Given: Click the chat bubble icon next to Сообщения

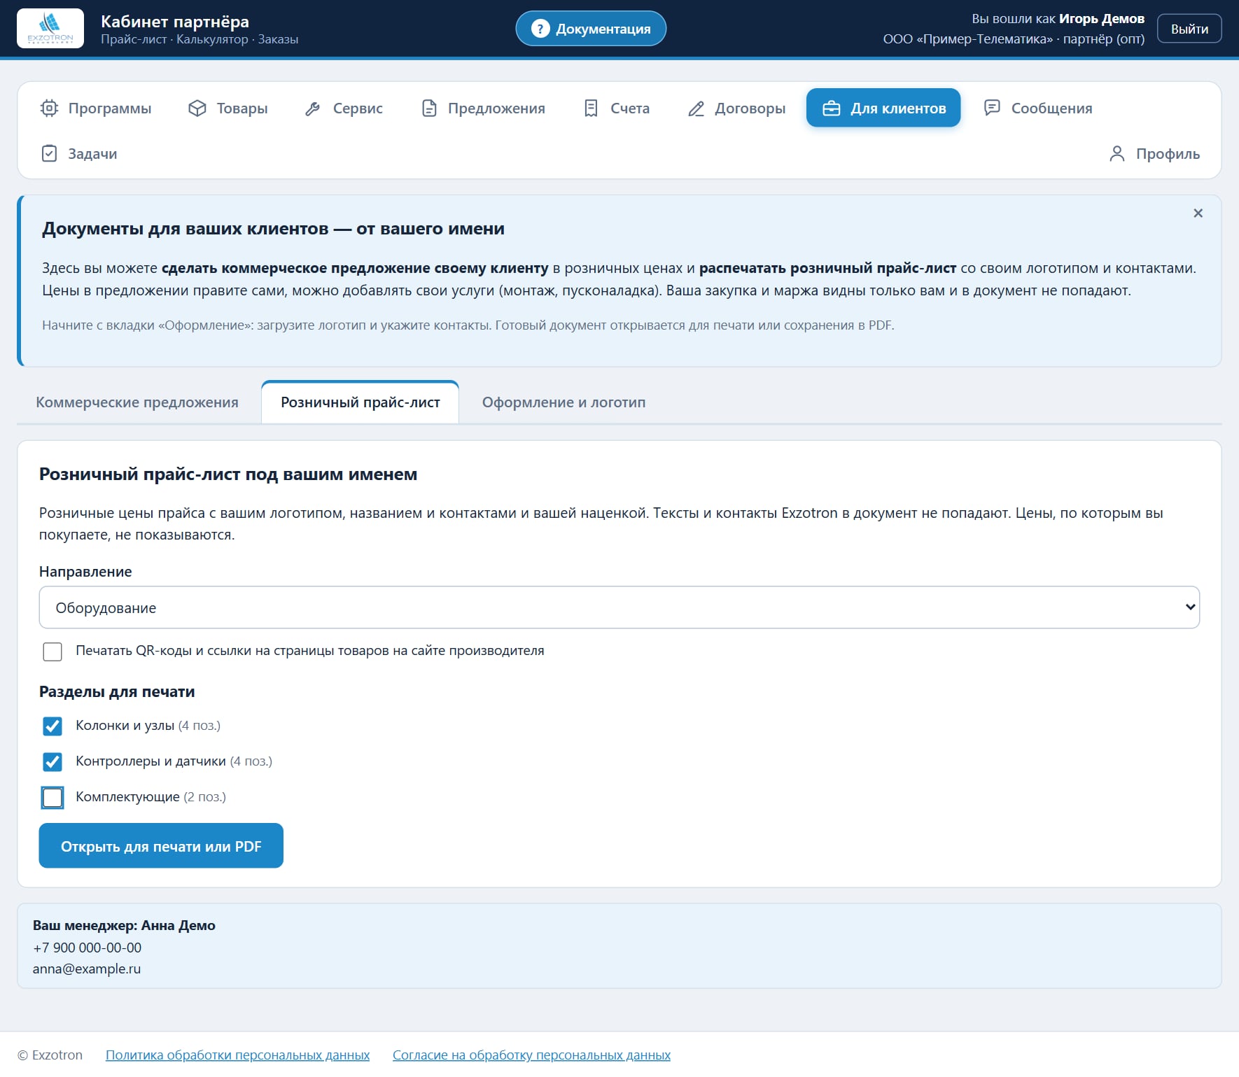Looking at the screenshot, I should (992, 108).
